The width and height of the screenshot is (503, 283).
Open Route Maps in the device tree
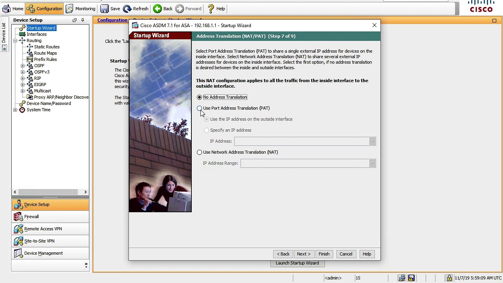coord(45,53)
